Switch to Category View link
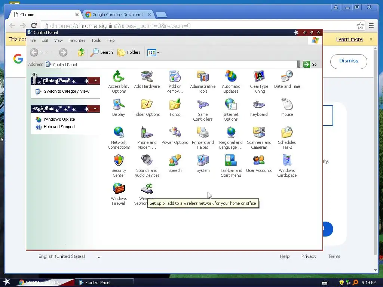The width and height of the screenshot is (383, 287). click(67, 91)
